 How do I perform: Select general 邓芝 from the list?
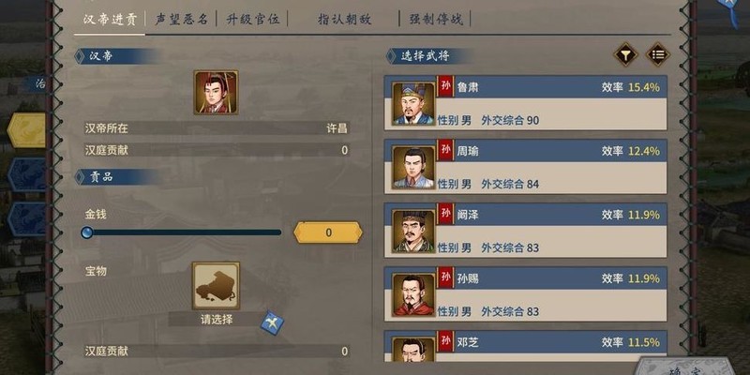click(x=526, y=346)
